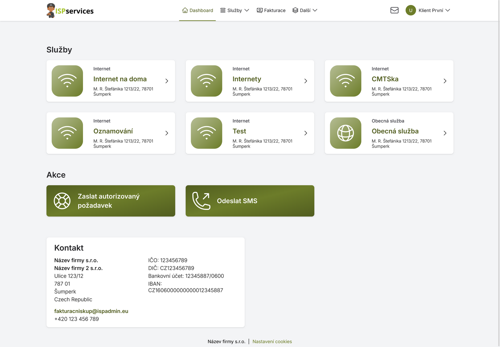Click the Czech Republic text
The height and width of the screenshot is (347, 500).
coord(73,299)
